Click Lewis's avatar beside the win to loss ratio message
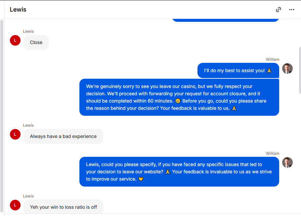This screenshot has width=301, height=216. click(15, 205)
